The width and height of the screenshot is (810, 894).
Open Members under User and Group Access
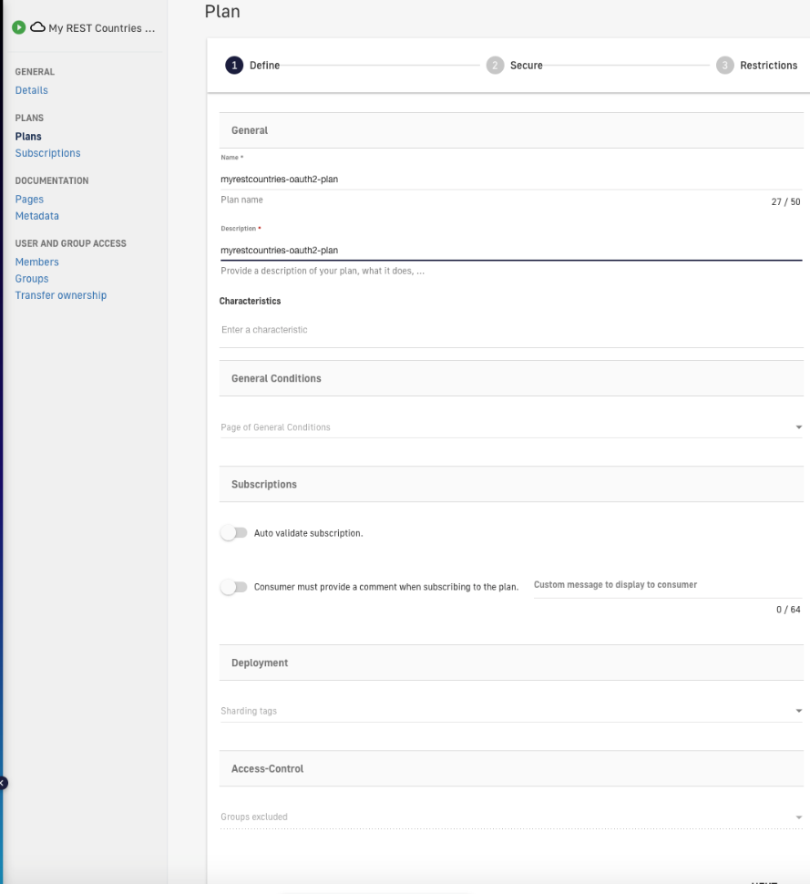tap(36, 262)
